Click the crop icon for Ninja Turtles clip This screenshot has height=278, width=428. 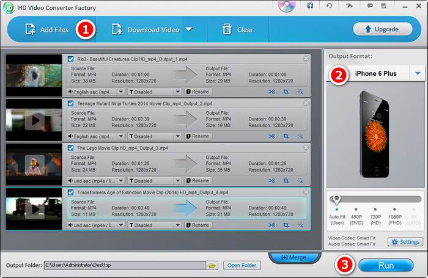pyautogui.click(x=286, y=136)
